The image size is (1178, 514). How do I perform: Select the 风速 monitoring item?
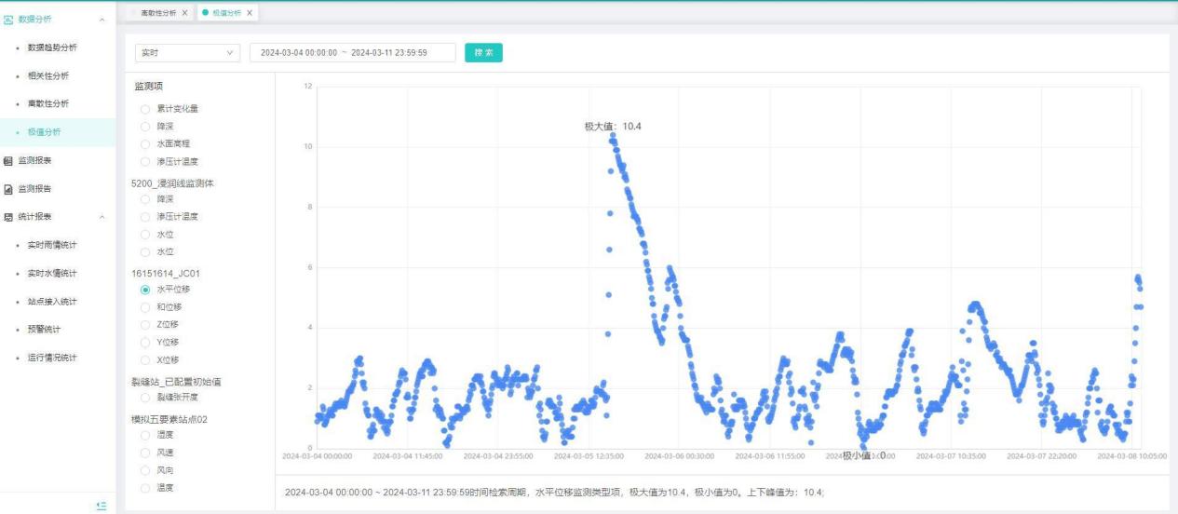coord(145,453)
